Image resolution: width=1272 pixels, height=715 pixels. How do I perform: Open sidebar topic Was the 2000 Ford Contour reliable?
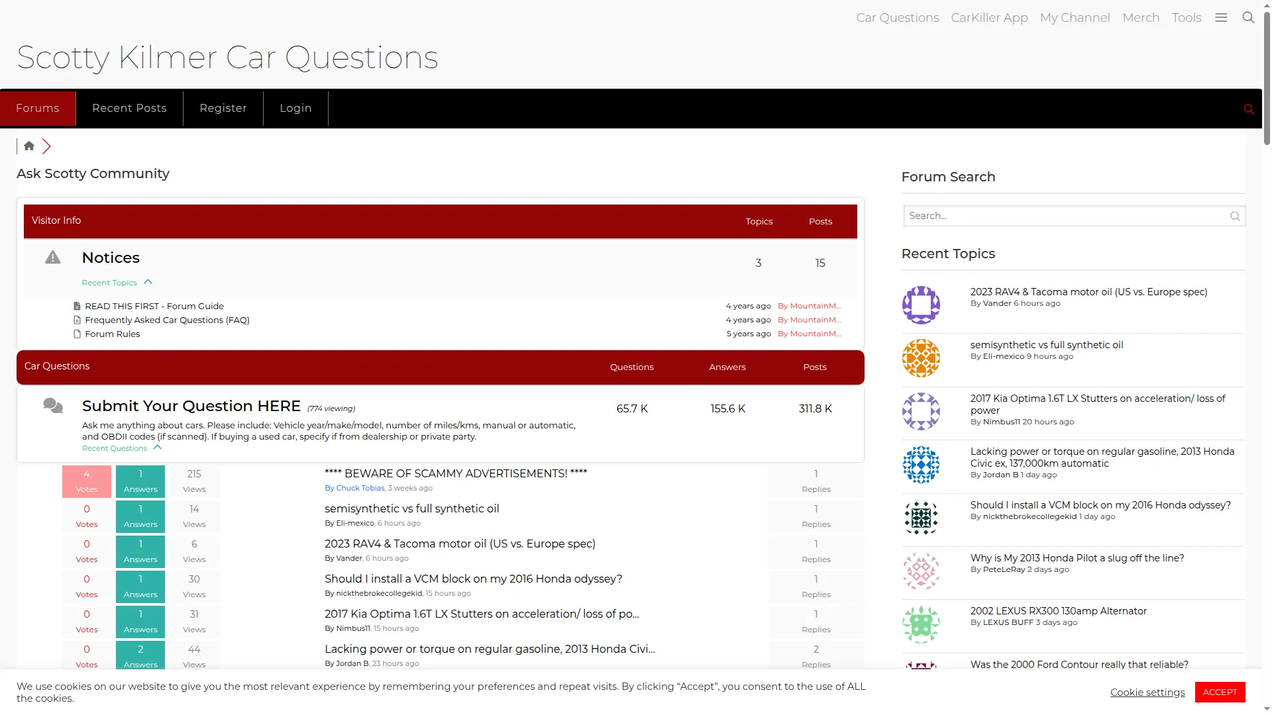point(1079,665)
